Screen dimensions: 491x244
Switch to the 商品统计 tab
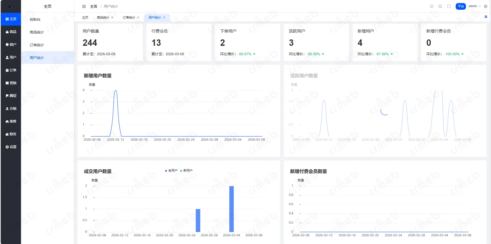click(x=103, y=18)
